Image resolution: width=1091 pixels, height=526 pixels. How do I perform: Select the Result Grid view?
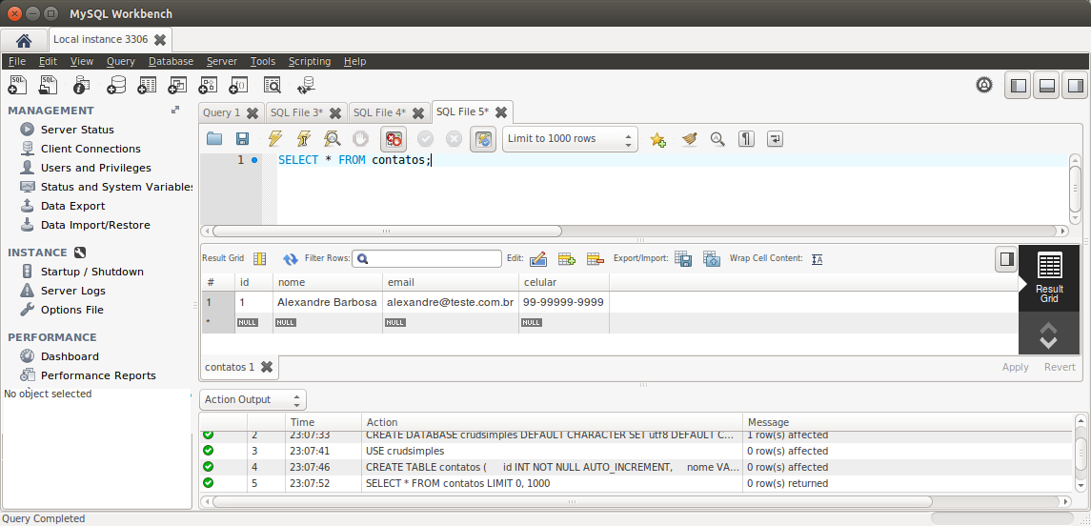coord(1048,277)
